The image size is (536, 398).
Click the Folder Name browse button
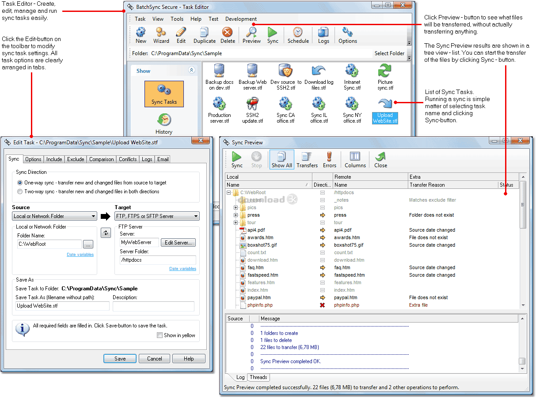click(88, 244)
